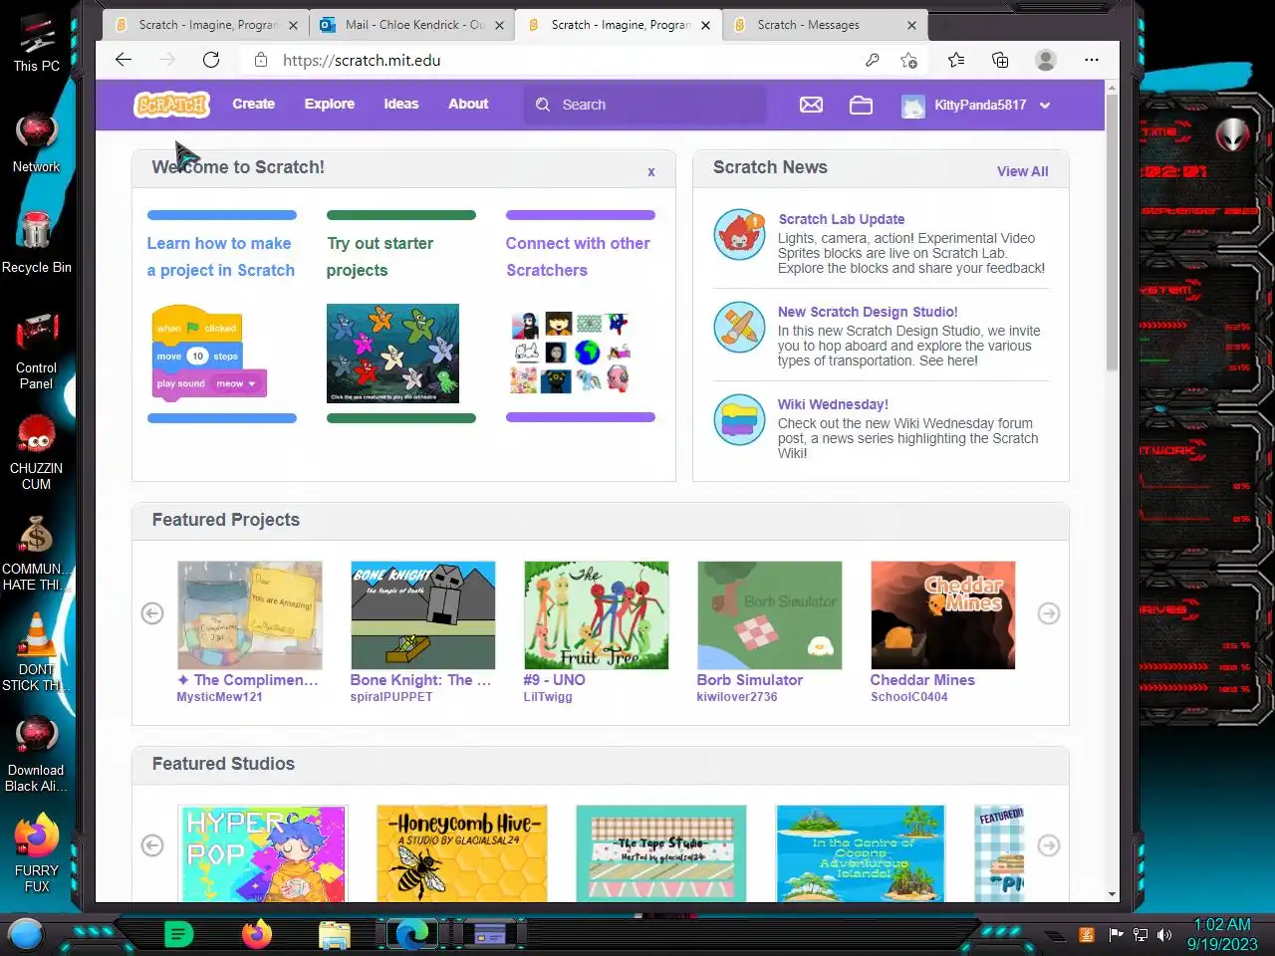
Task: Open browser Settings and more menu
Action: click(1092, 60)
